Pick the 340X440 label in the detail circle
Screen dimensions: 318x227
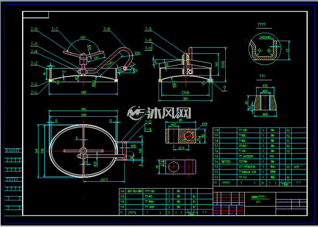tap(265, 37)
